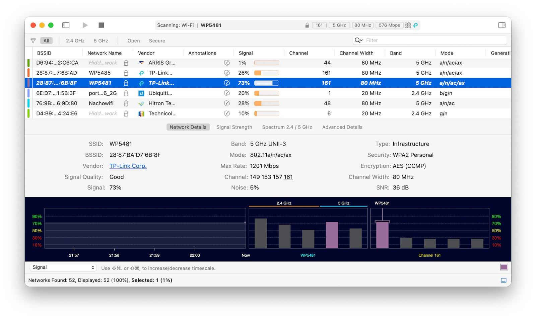The image size is (536, 319).
Task: Sort by the Mode column header
Action: pyautogui.click(x=447, y=53)
